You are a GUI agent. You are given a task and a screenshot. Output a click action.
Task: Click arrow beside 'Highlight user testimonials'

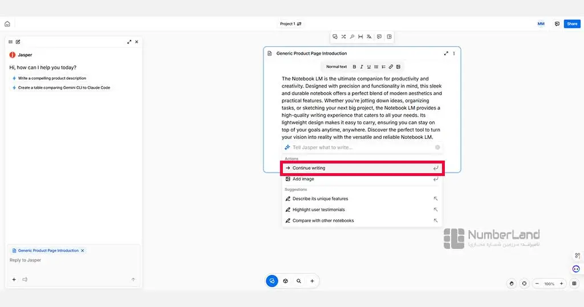[x=435, y=210]
